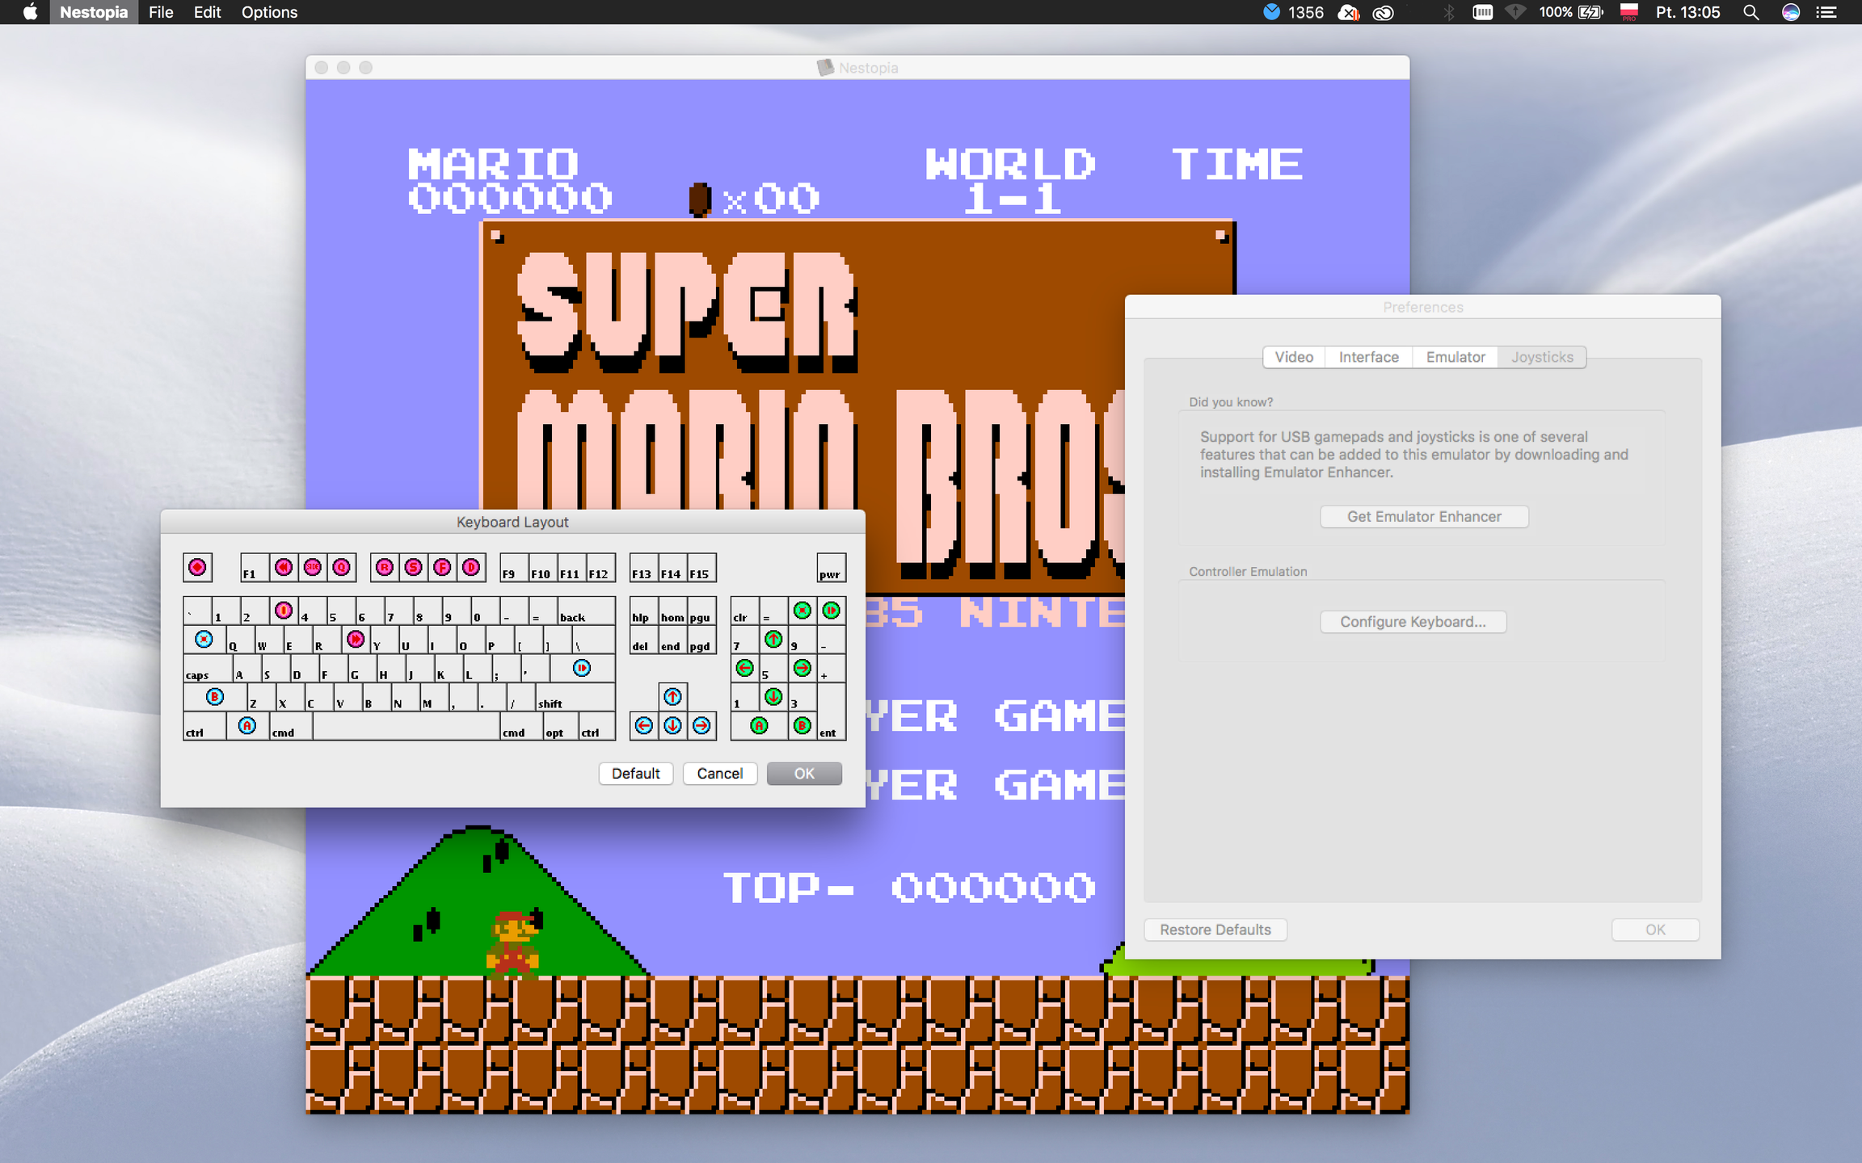Confirm Keyboard Layout with the OK button
Screen dimensions: 1862x1163
804,774
